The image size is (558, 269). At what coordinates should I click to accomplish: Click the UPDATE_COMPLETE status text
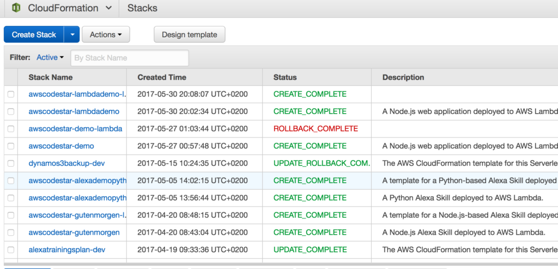coord(310,249)
